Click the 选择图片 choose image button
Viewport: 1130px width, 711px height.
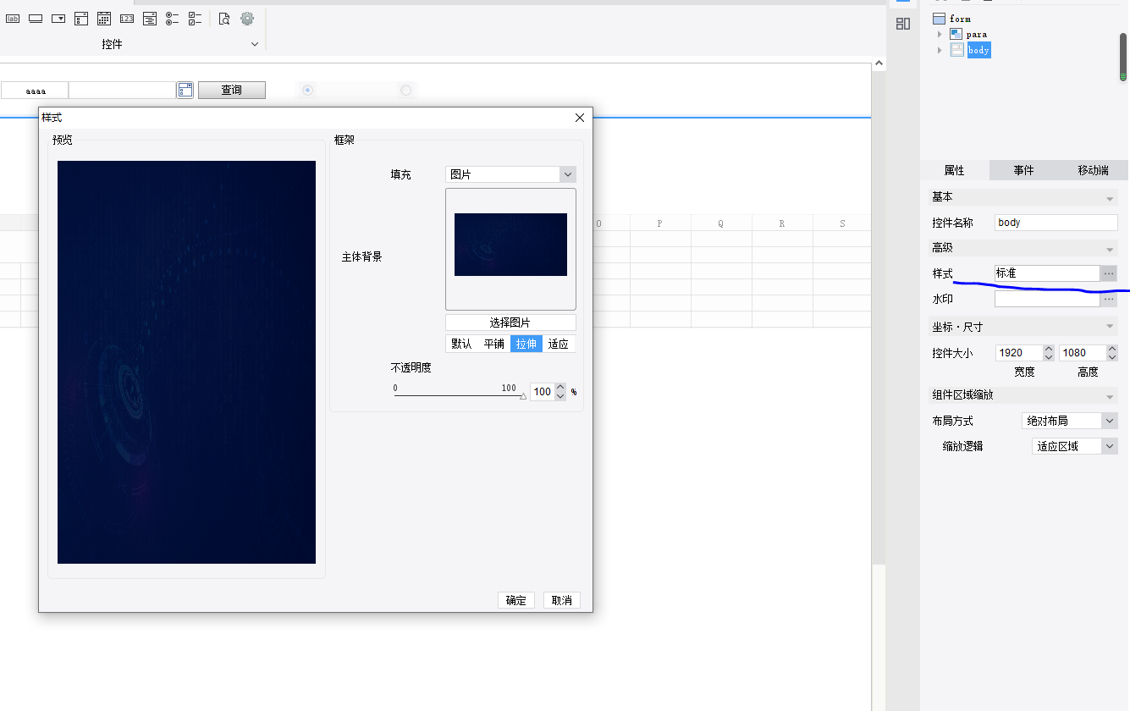coord(510,322)
